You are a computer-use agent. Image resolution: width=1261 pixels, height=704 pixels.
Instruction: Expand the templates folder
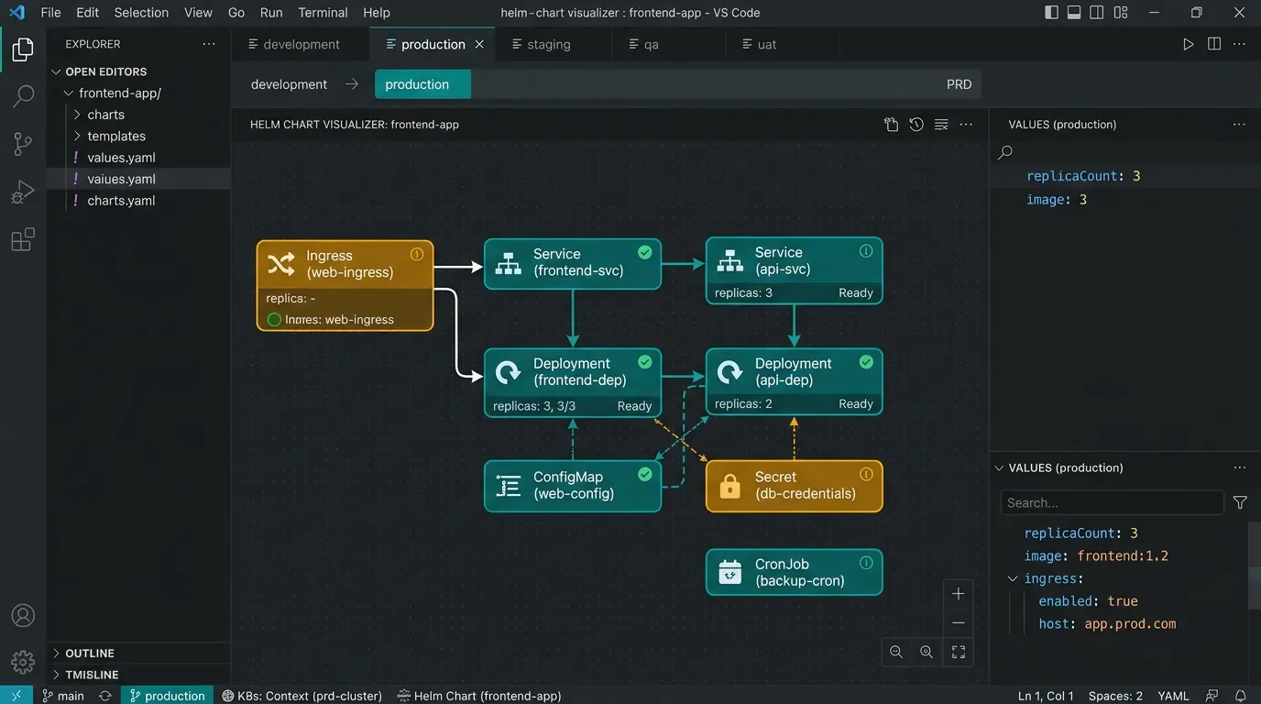[77, 137]
